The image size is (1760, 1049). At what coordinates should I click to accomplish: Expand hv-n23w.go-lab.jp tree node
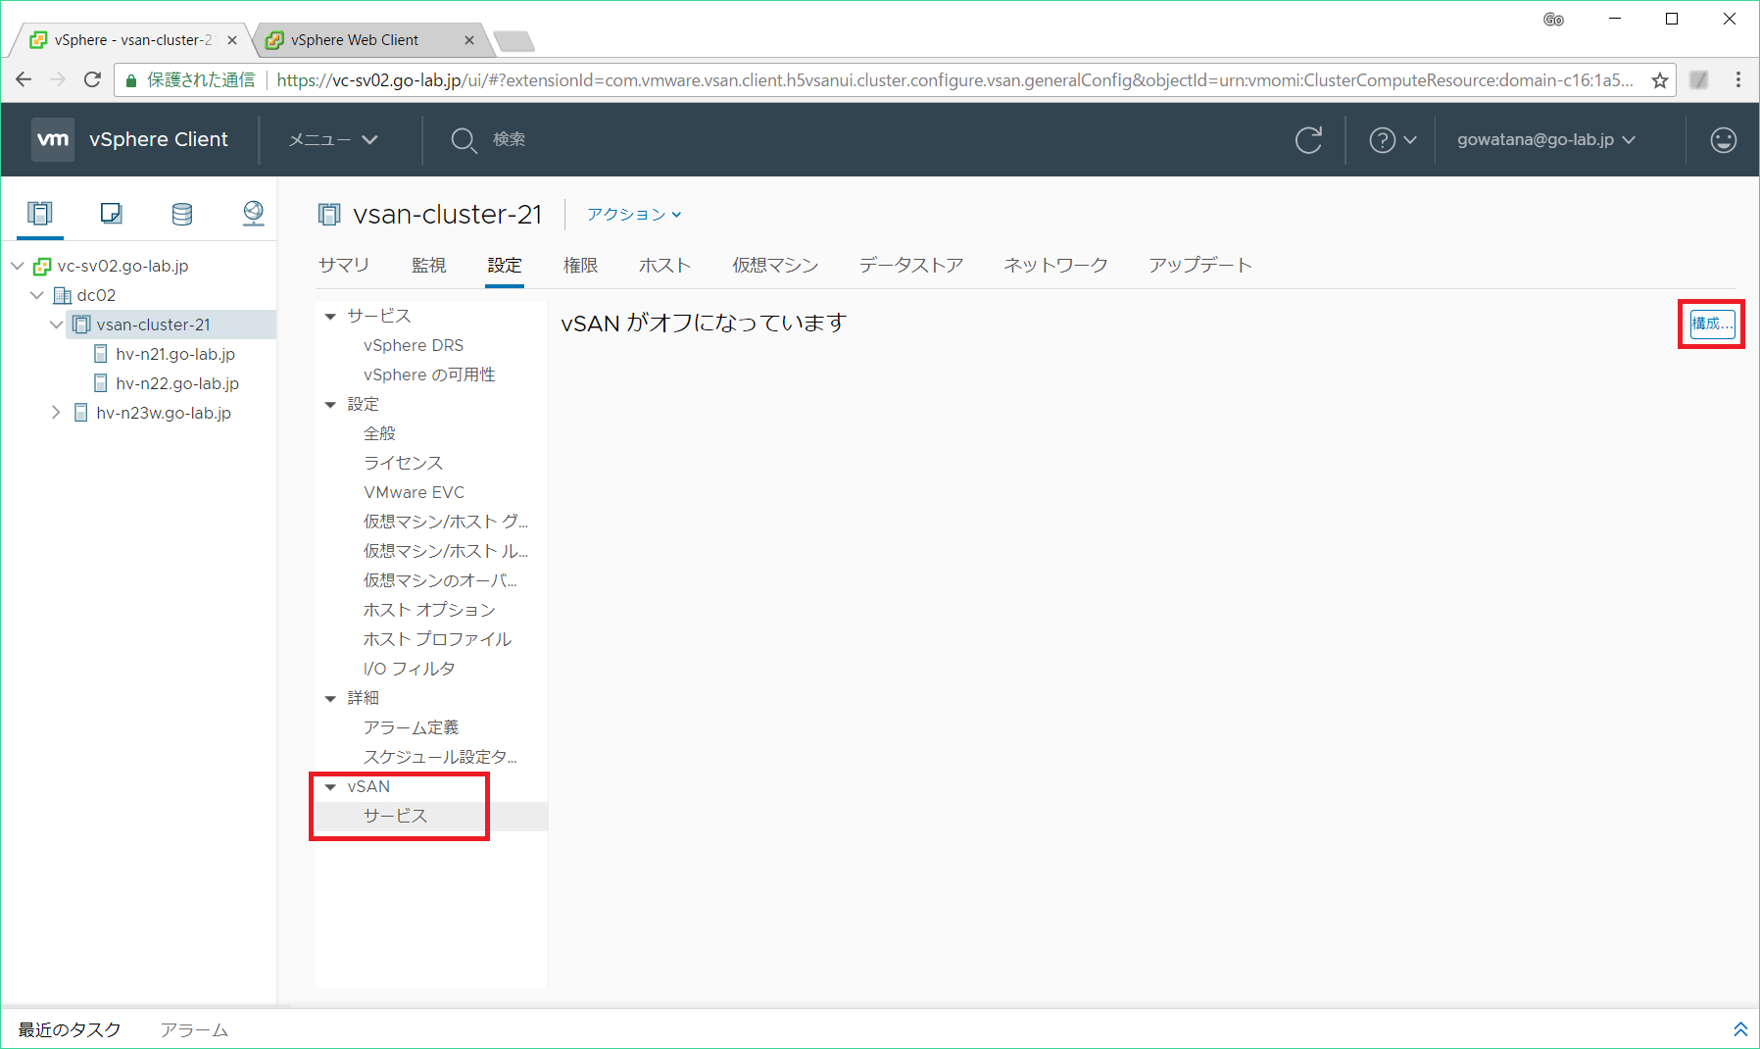pyautogui.click(x=57, y=413)
